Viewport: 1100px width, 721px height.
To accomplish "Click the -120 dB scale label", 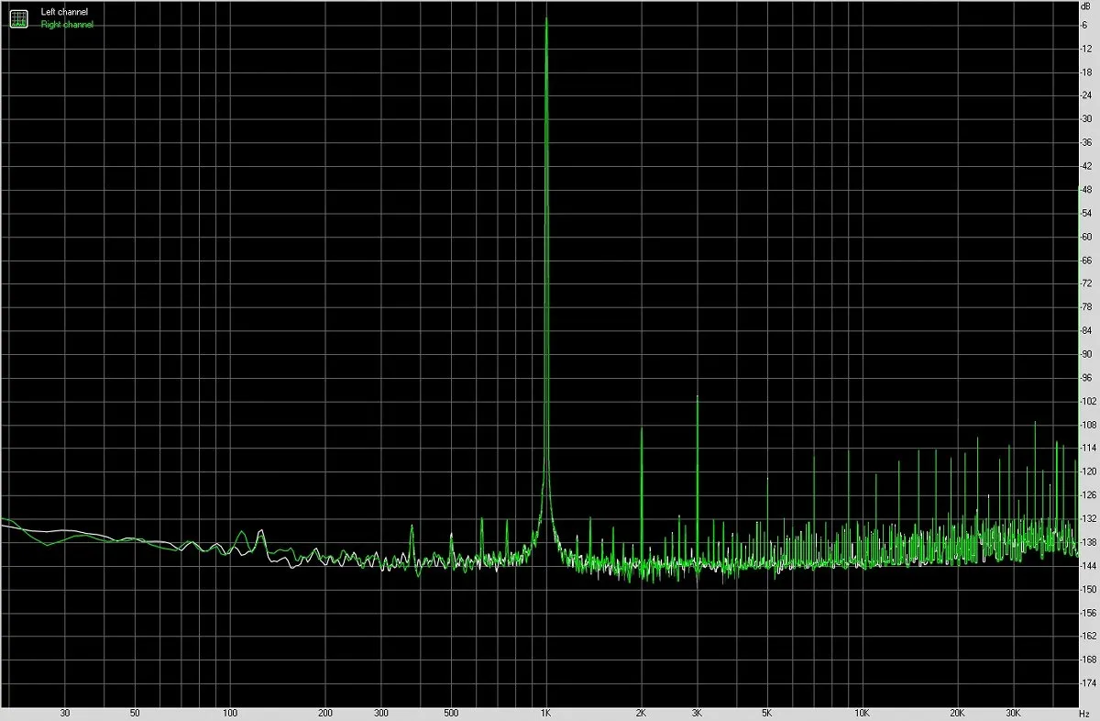I will (x=1088, y=471).
